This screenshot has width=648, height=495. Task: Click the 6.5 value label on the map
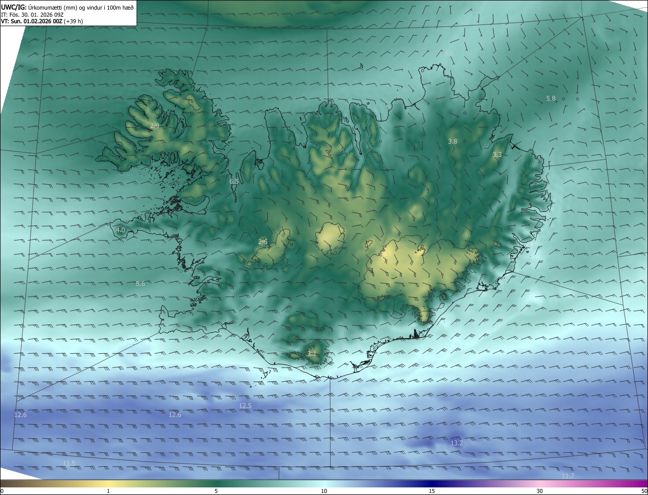coord(234,181)
